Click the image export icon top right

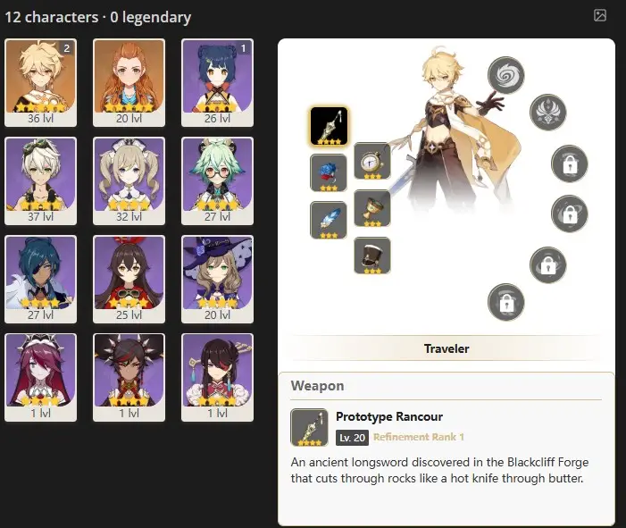coord(599,15)
